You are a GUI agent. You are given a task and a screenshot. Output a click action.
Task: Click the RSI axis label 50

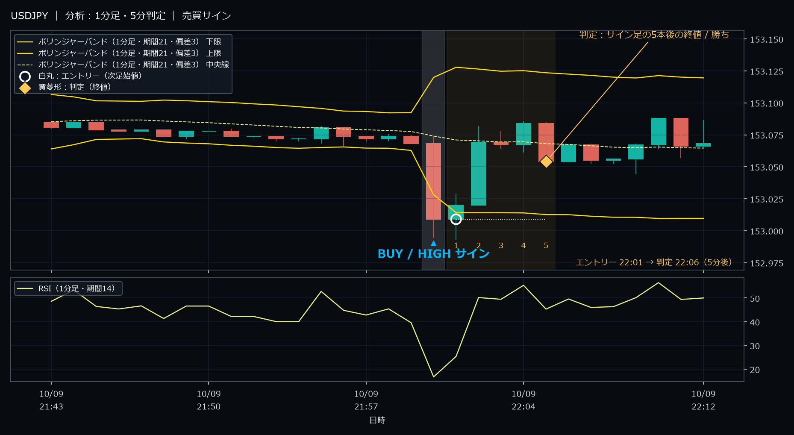(x=755, y=299)
